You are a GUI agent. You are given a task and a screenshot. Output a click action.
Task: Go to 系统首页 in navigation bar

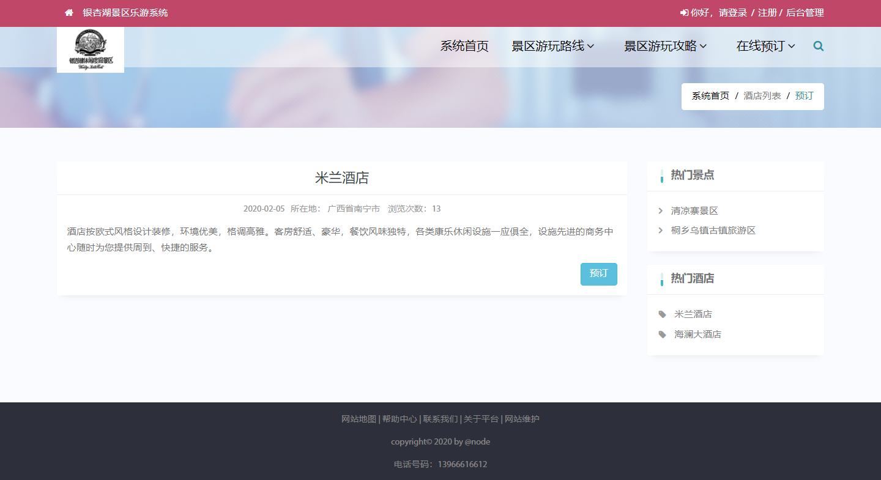point(464,46)
